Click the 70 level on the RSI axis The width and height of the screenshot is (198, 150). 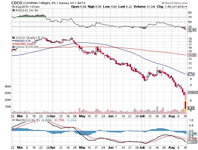click(x=190, y=17)
